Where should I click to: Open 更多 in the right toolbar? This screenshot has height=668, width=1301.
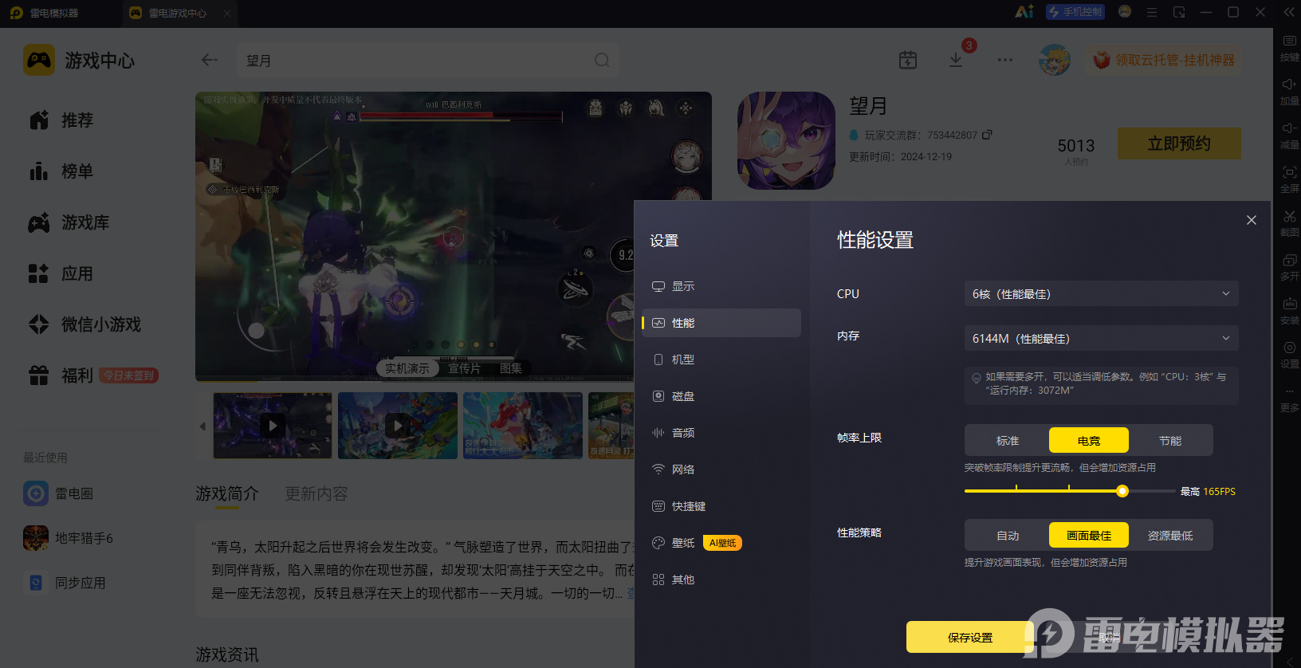coord(1289,398)
